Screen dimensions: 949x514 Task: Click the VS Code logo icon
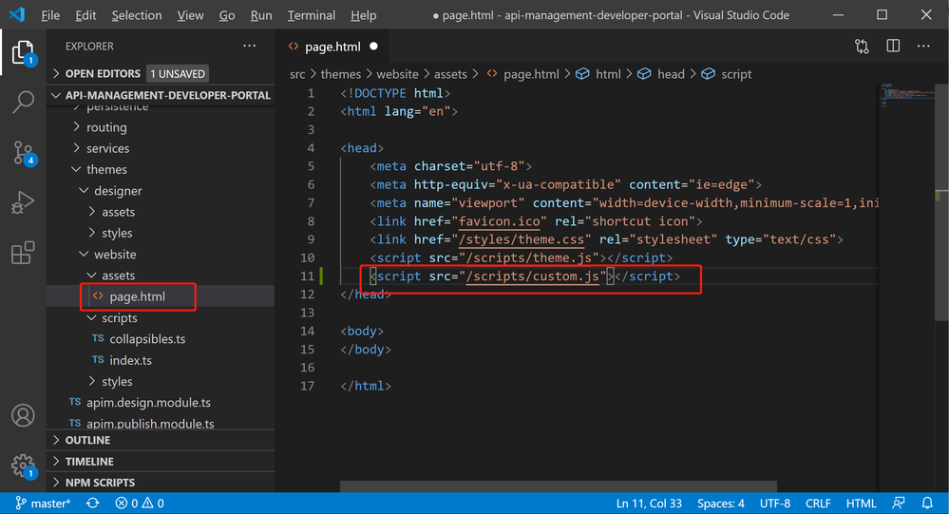point(17,14)
